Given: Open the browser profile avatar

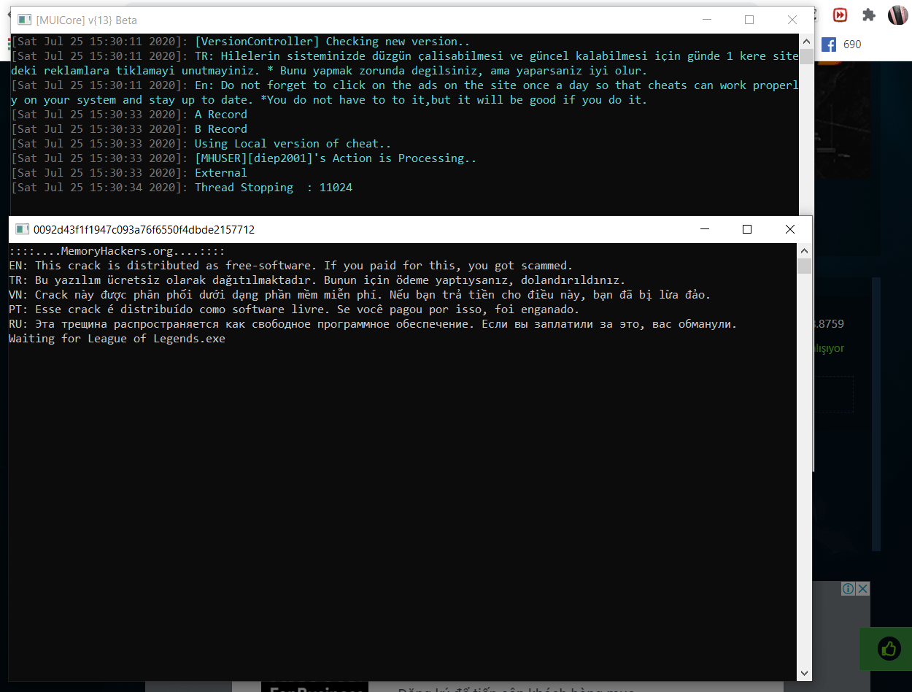Looking at the screenshot, I should click(897, 15).
